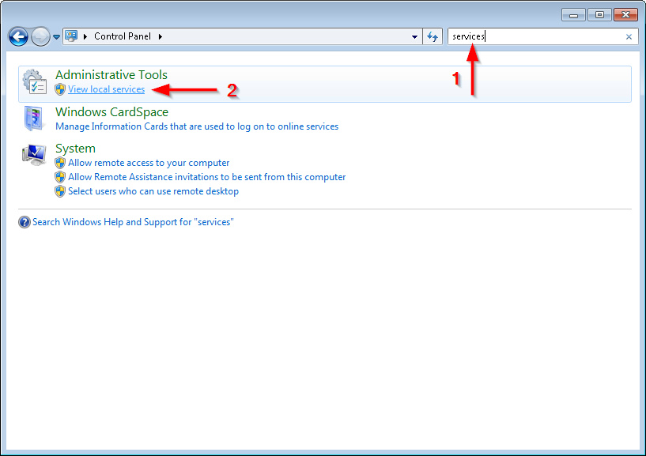Image resolution: width=646 pixels, height=456 pixels.
Task: Select Control Panel in the breadcrumb bar
Action: coord(123,36)
